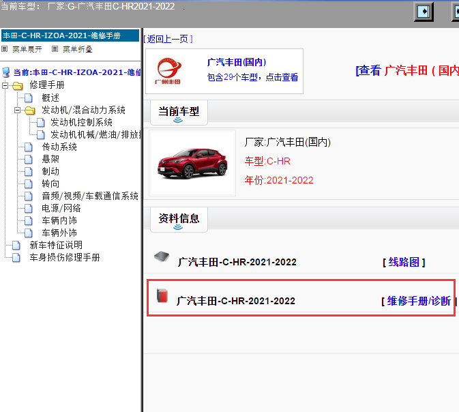Click the 菜单折叠 collapse-all icon

(x=55, y=49)
